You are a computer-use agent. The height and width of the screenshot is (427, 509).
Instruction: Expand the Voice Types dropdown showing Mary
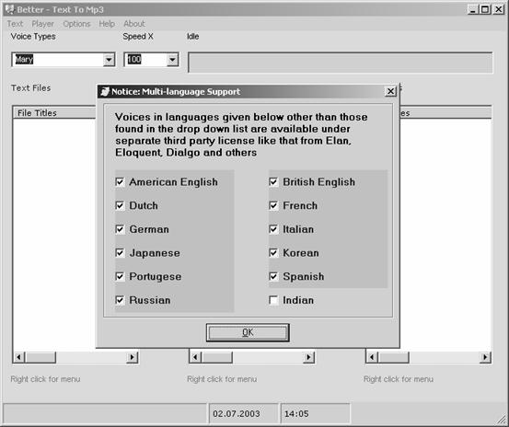tap(109, 60)
